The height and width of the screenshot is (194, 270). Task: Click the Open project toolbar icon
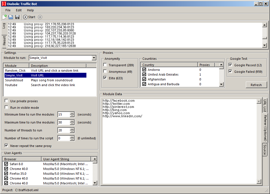[11, 17]
